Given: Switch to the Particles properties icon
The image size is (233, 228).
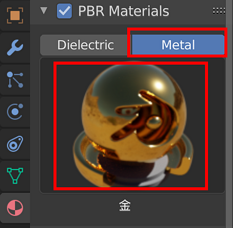Looking at the screenshot, I should tap(15, 80).
